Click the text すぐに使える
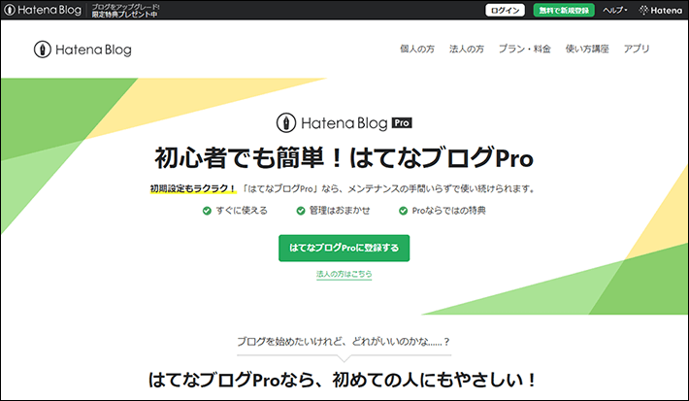689x401 pixels. (242, 211)
